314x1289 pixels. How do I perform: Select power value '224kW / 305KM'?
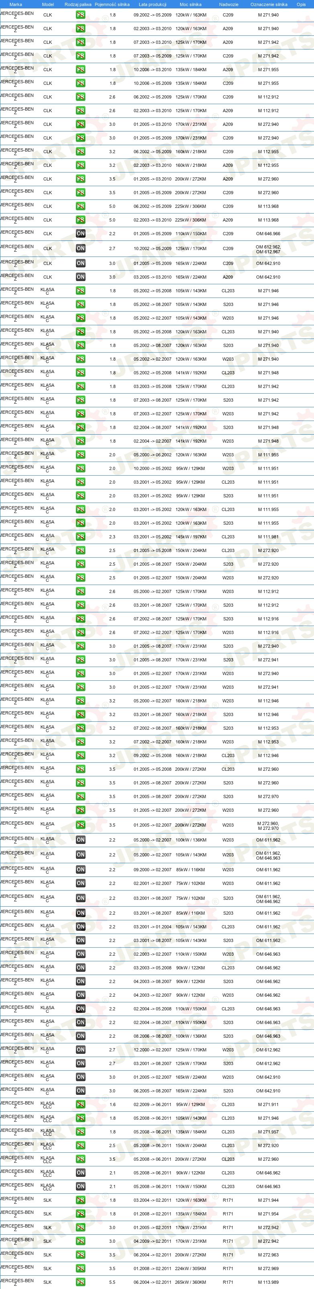[x=190, y=1268]
